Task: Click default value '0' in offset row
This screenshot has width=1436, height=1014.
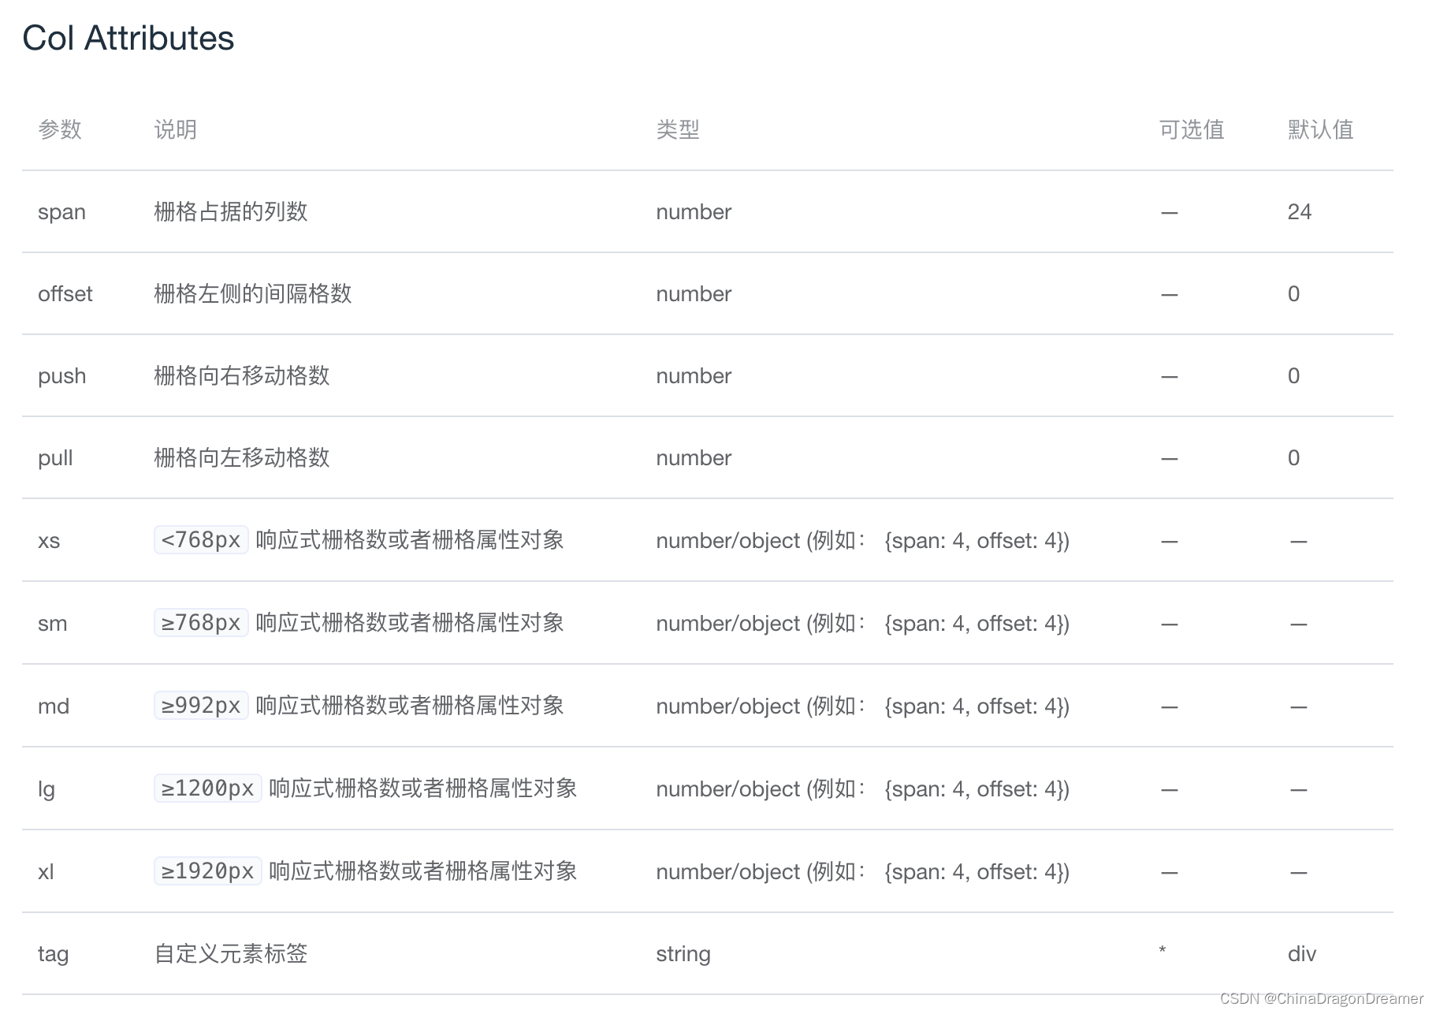Action: pyautogui.click(x=1294, y=294)
